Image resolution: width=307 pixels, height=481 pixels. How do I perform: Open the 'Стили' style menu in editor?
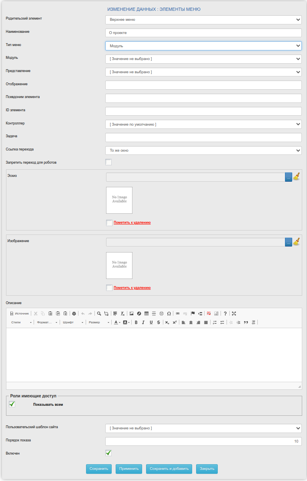click(21, 323)
